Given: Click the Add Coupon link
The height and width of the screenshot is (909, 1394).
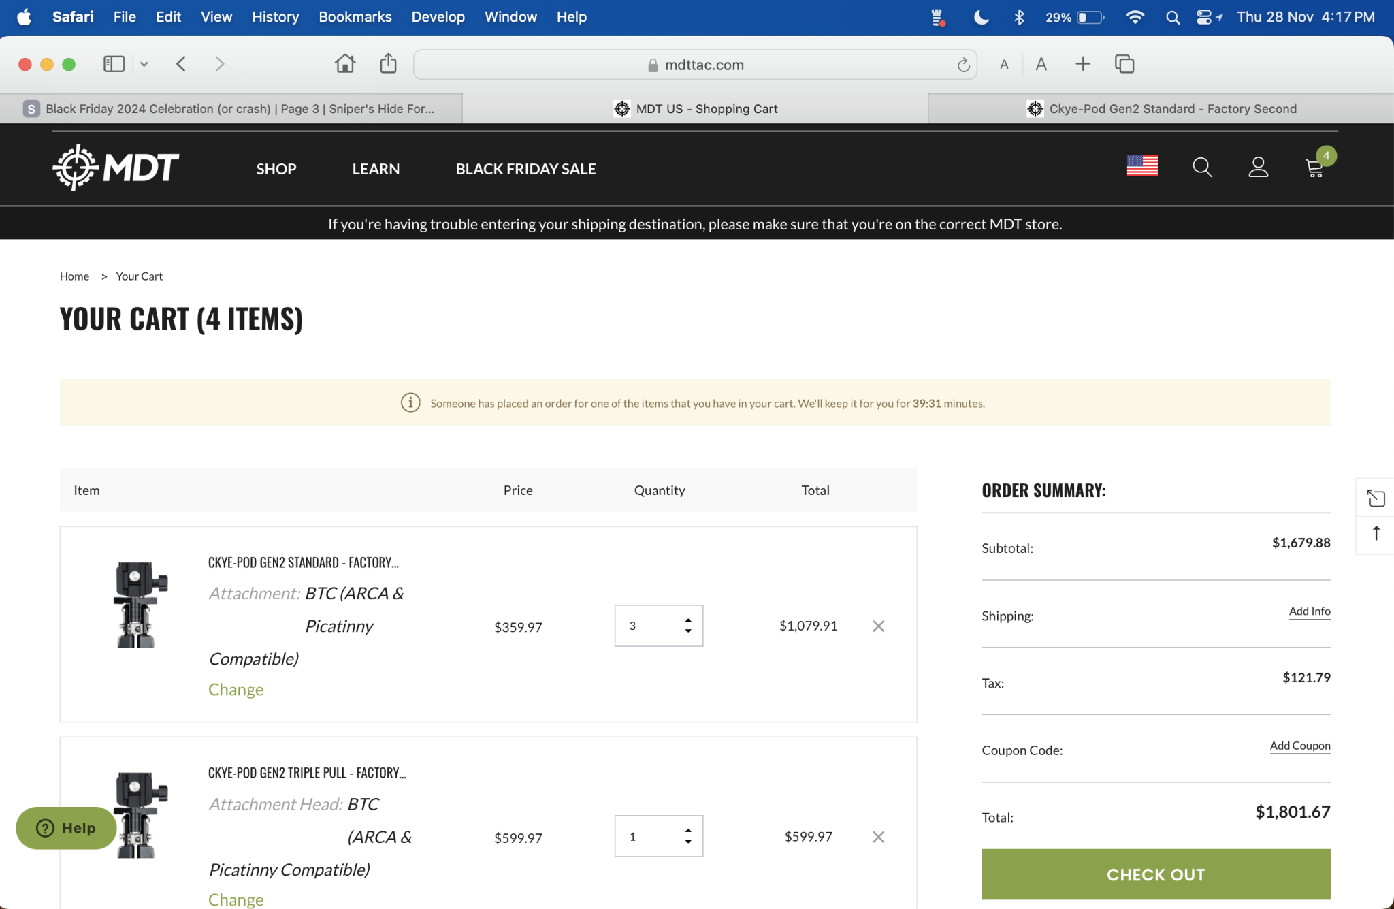Looking at the screenshot, I should [x=1299, y=746].
